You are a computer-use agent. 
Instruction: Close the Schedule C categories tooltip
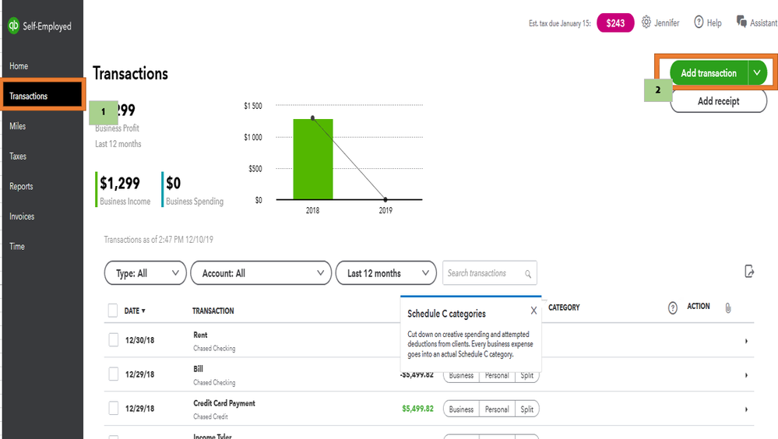(533, 311)
